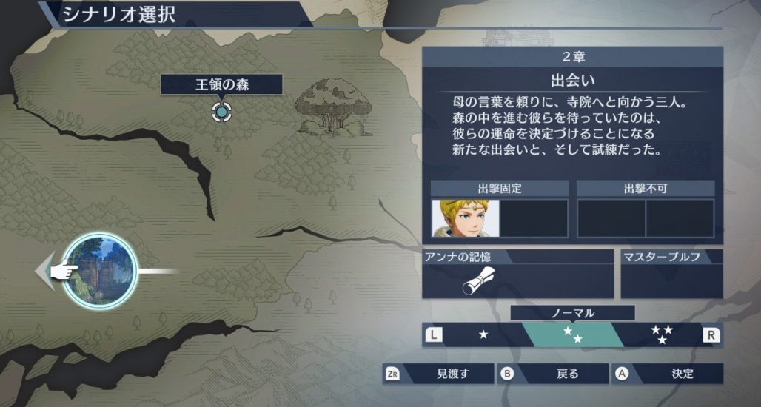
Task: Click the 出撃不可 tab header
Action: click(646, 188)
